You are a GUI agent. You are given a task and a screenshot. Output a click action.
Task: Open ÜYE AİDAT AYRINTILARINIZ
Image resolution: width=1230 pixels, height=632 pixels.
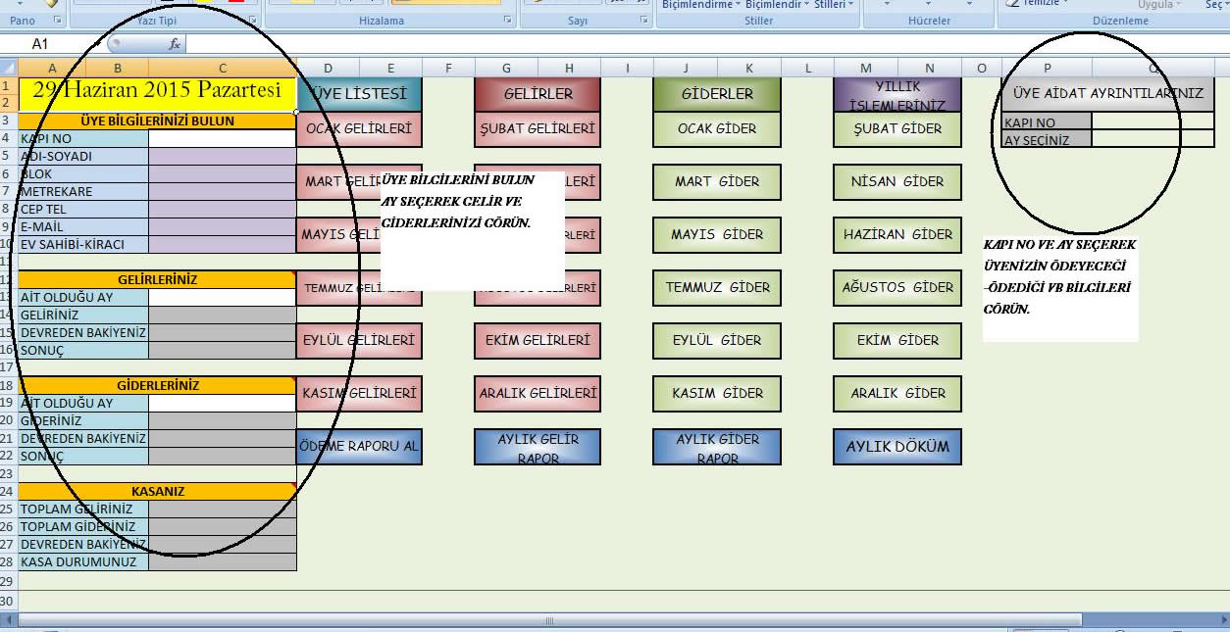point(1106,93)
